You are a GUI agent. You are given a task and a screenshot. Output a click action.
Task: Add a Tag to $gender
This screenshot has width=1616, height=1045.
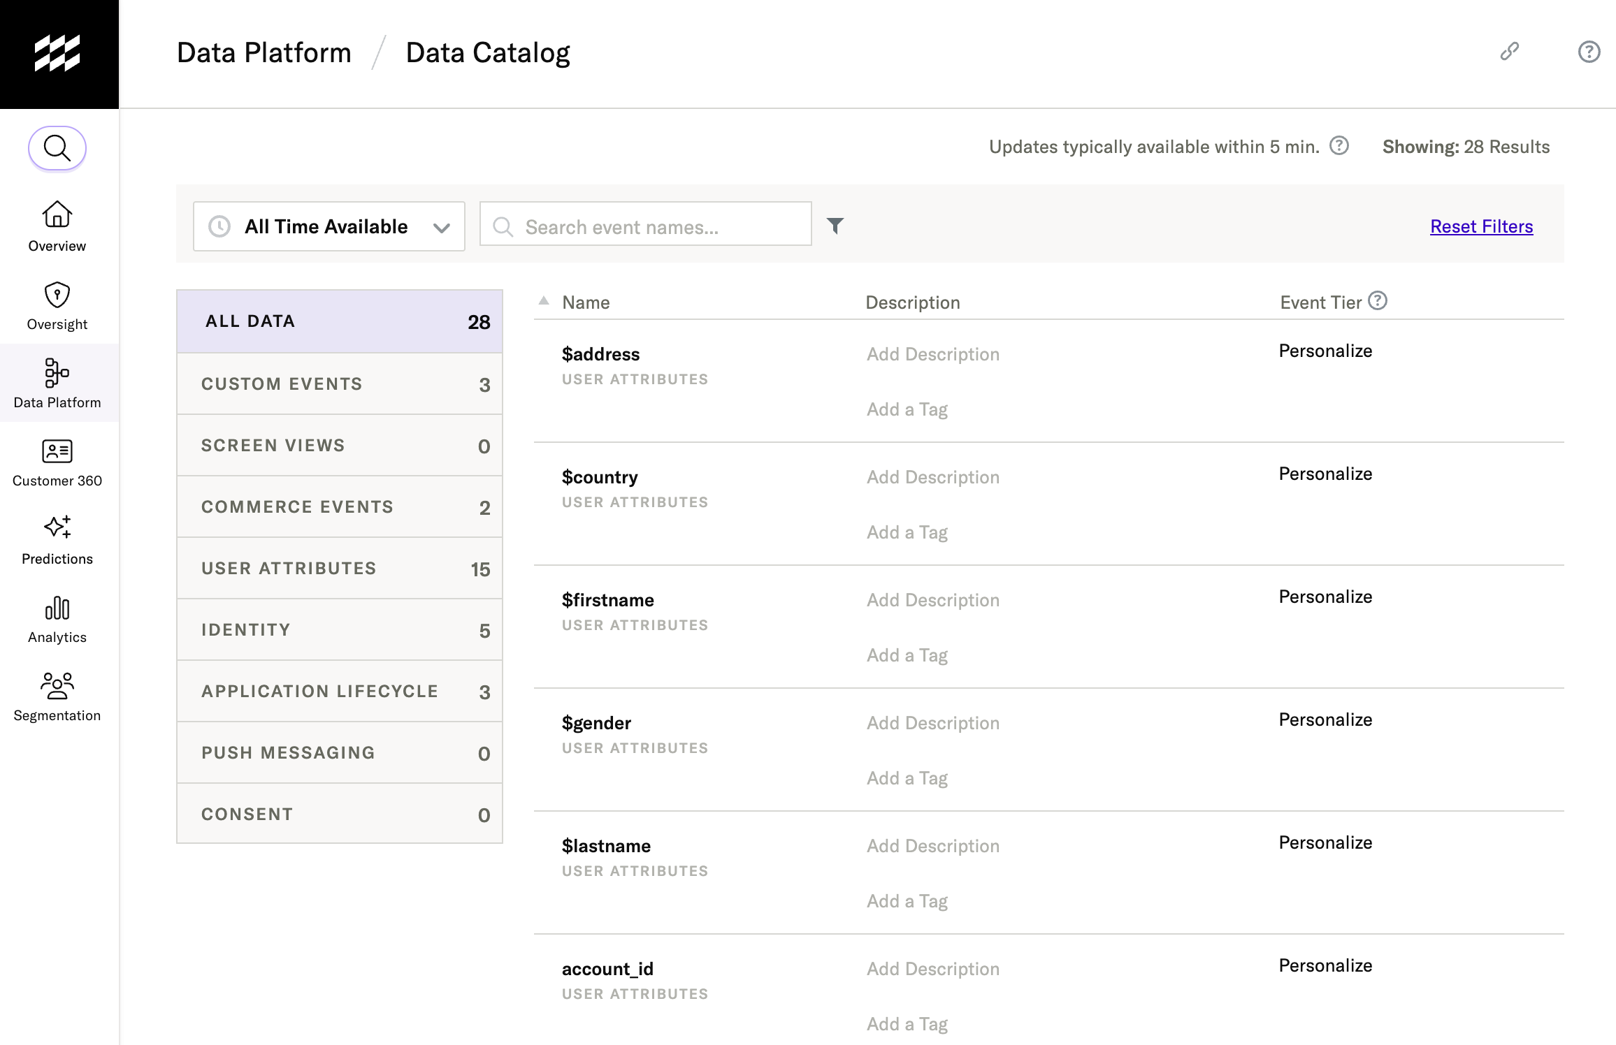point(907,778)
